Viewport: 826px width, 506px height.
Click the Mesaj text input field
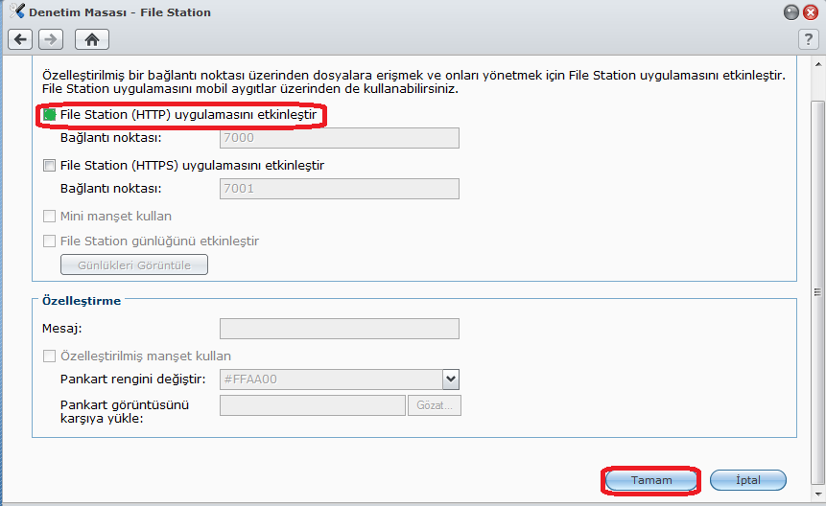[339, 330]
